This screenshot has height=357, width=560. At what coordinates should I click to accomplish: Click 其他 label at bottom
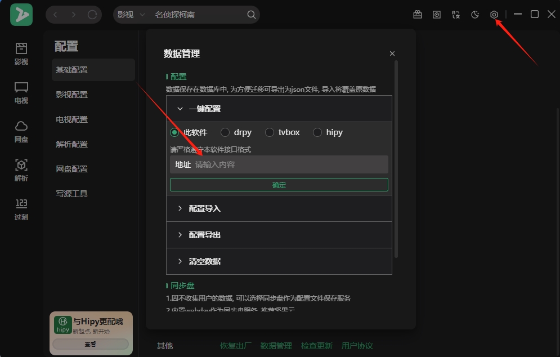[165, 346]
